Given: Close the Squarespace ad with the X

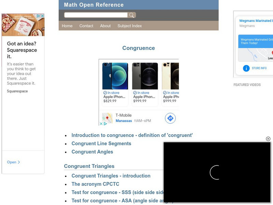Looking at the screenshot, I should point(42,16).
